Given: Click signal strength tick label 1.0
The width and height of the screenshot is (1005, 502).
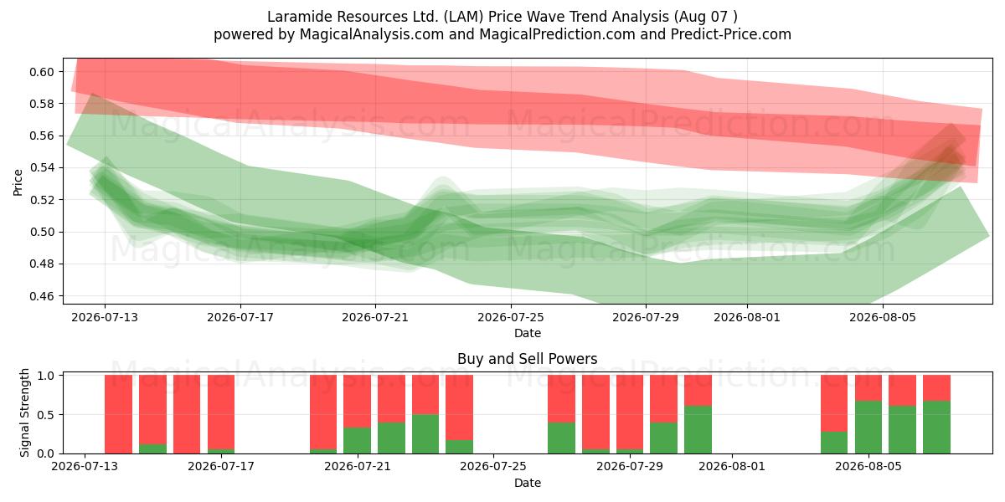Looking at the screenshot, I should pyautogui.click(x=47, y=376).
